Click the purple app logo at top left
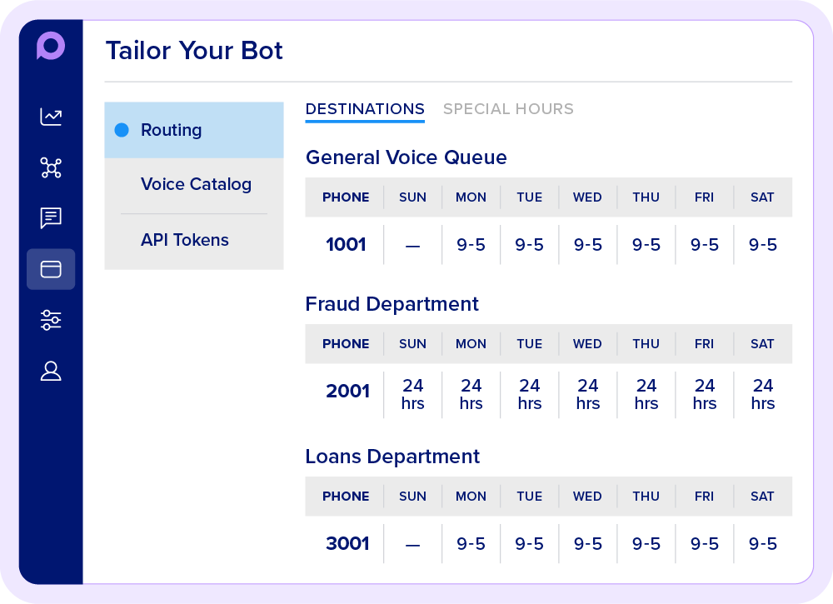 click(x=50, y=47)
